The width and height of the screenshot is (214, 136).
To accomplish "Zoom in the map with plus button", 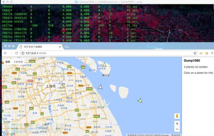I will click(x=177, y=124).
